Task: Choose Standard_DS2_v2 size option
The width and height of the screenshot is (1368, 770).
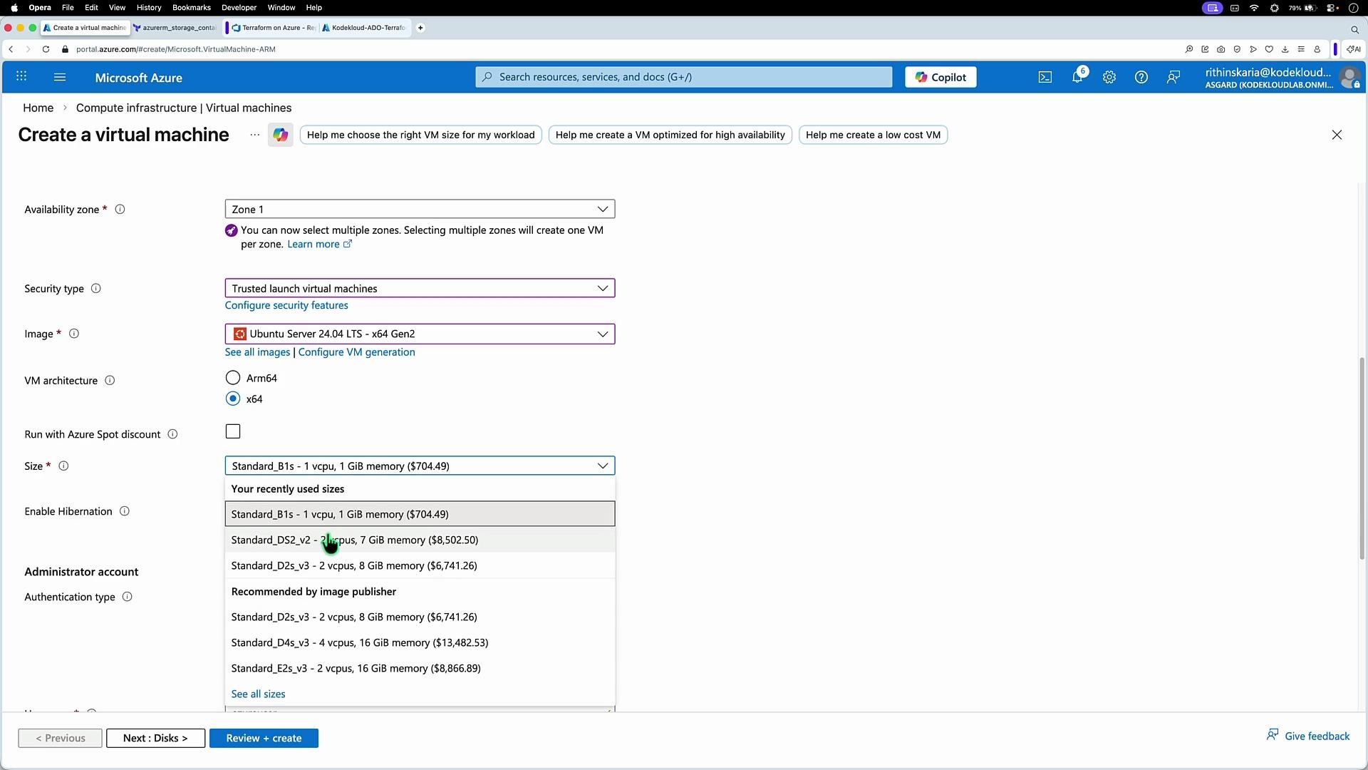Action: tap(420, 540)
